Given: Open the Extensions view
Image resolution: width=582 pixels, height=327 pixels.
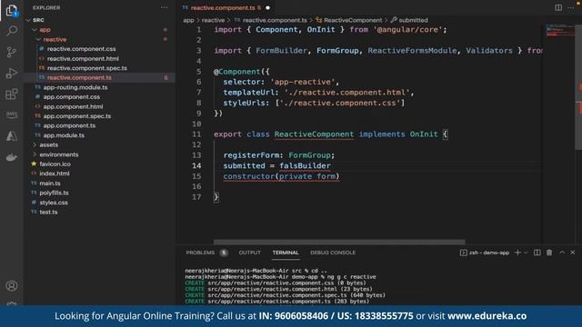Looking at the screenshot, I should point(12,94).
